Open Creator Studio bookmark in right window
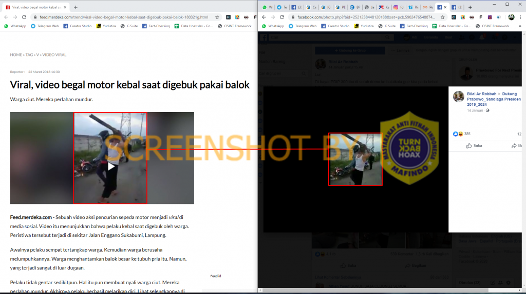 [x=335, y=26]
